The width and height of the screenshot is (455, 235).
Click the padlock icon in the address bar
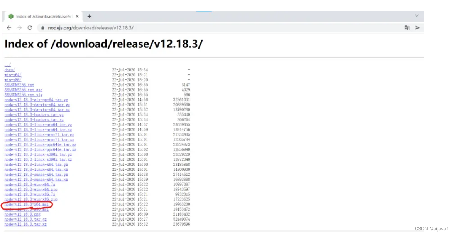pyautogui.click(x=43, y=28)
